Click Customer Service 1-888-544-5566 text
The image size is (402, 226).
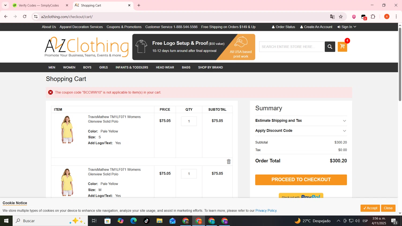click(x=171, y=27)
